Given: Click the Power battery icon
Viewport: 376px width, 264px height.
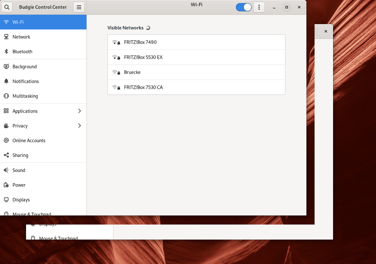Looking at the screenshot, I should click(7, 185).
